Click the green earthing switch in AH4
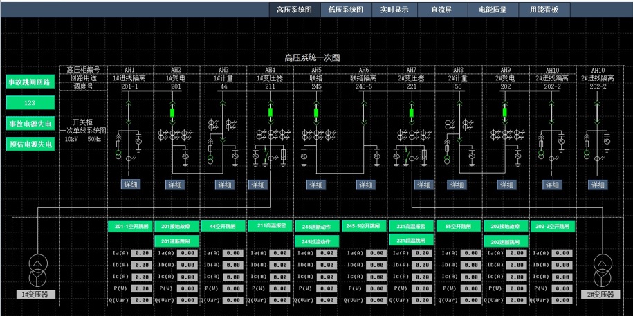The width and height of the screenshot is (633, 316). (x=266, y=156)
